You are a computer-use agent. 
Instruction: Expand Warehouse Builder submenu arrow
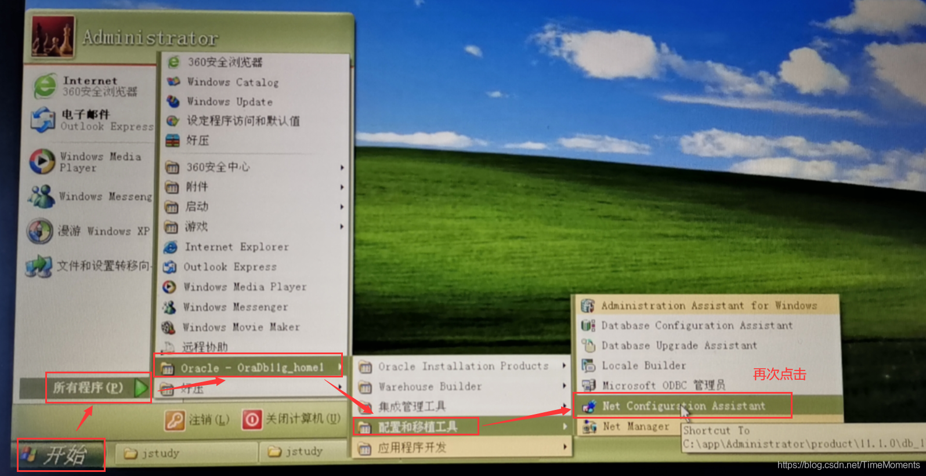coord(563,386)
